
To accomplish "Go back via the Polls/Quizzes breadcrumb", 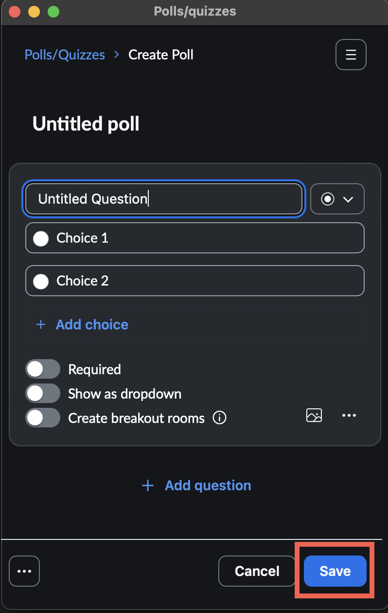I will tap(65, 55).
